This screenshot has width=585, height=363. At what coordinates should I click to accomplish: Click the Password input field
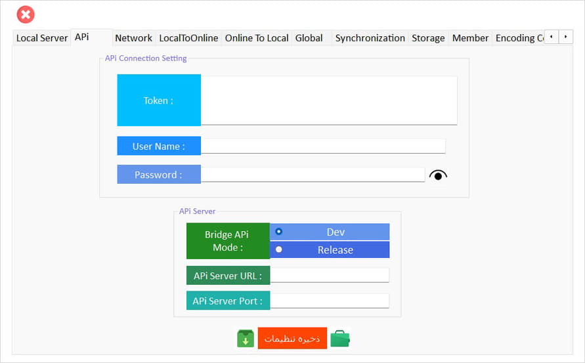(x=313, y=175)
